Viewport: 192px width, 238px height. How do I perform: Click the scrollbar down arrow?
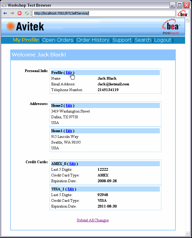coord(187,233)
